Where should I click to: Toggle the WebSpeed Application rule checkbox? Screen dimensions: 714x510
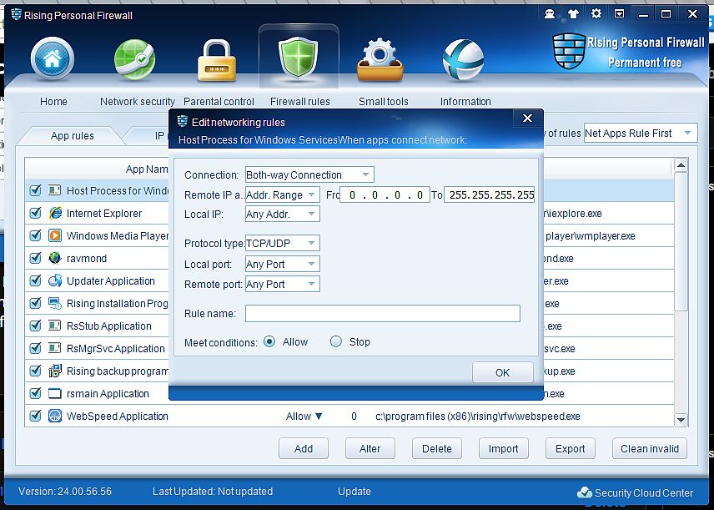pos(35,416)
